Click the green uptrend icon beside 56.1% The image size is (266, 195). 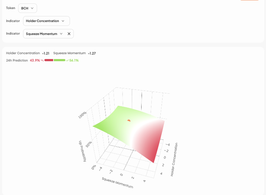[x=67, y=61]
